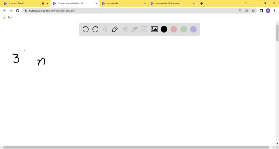The height and width of the screenshot is (149, 279).
Task: Switch pen color to green
Action: pyautogui.click(x=184, y=29)
